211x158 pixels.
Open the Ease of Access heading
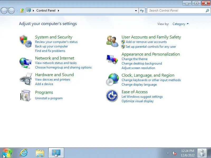[x=135, y=92]
